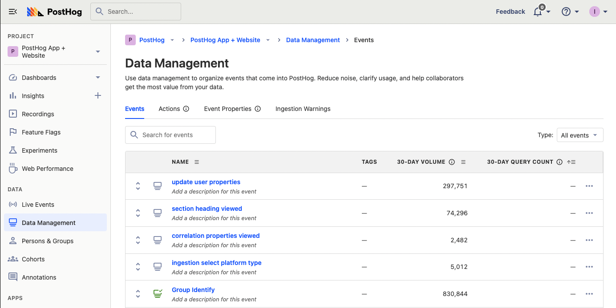Viewport: 616px width, 308px height.
Task: Create a new Insight with the plus icon
Action: click(x=97, y=95)
